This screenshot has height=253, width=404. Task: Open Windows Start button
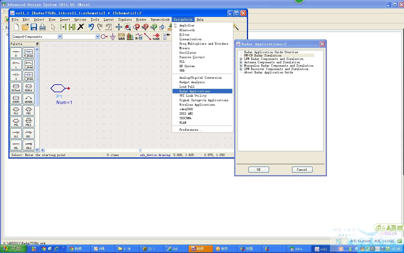pos(13,249)
